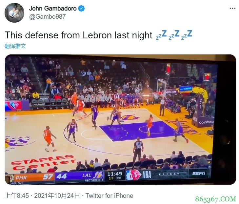Image resolution: width=239 pixels, height=204 pixels.
Task: Click the game clock showing 11:49
Action: [x=114, y=174]
